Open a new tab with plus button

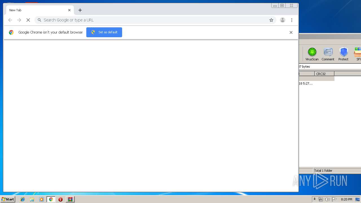click(x=80, y=10)
